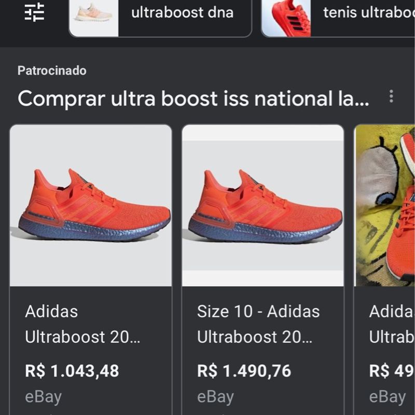The width and height of the screenshot is (415, 415).
Task: Click eBay seller under the second listing
Action: (x=215, y=397)
